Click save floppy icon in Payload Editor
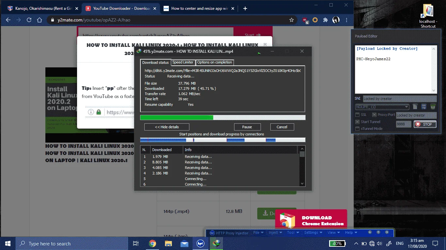 [424, 106]
